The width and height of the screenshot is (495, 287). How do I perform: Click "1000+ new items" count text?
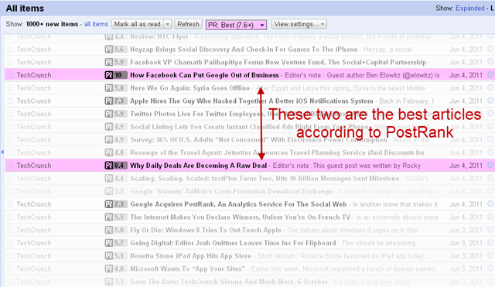(x=52, y=24)
